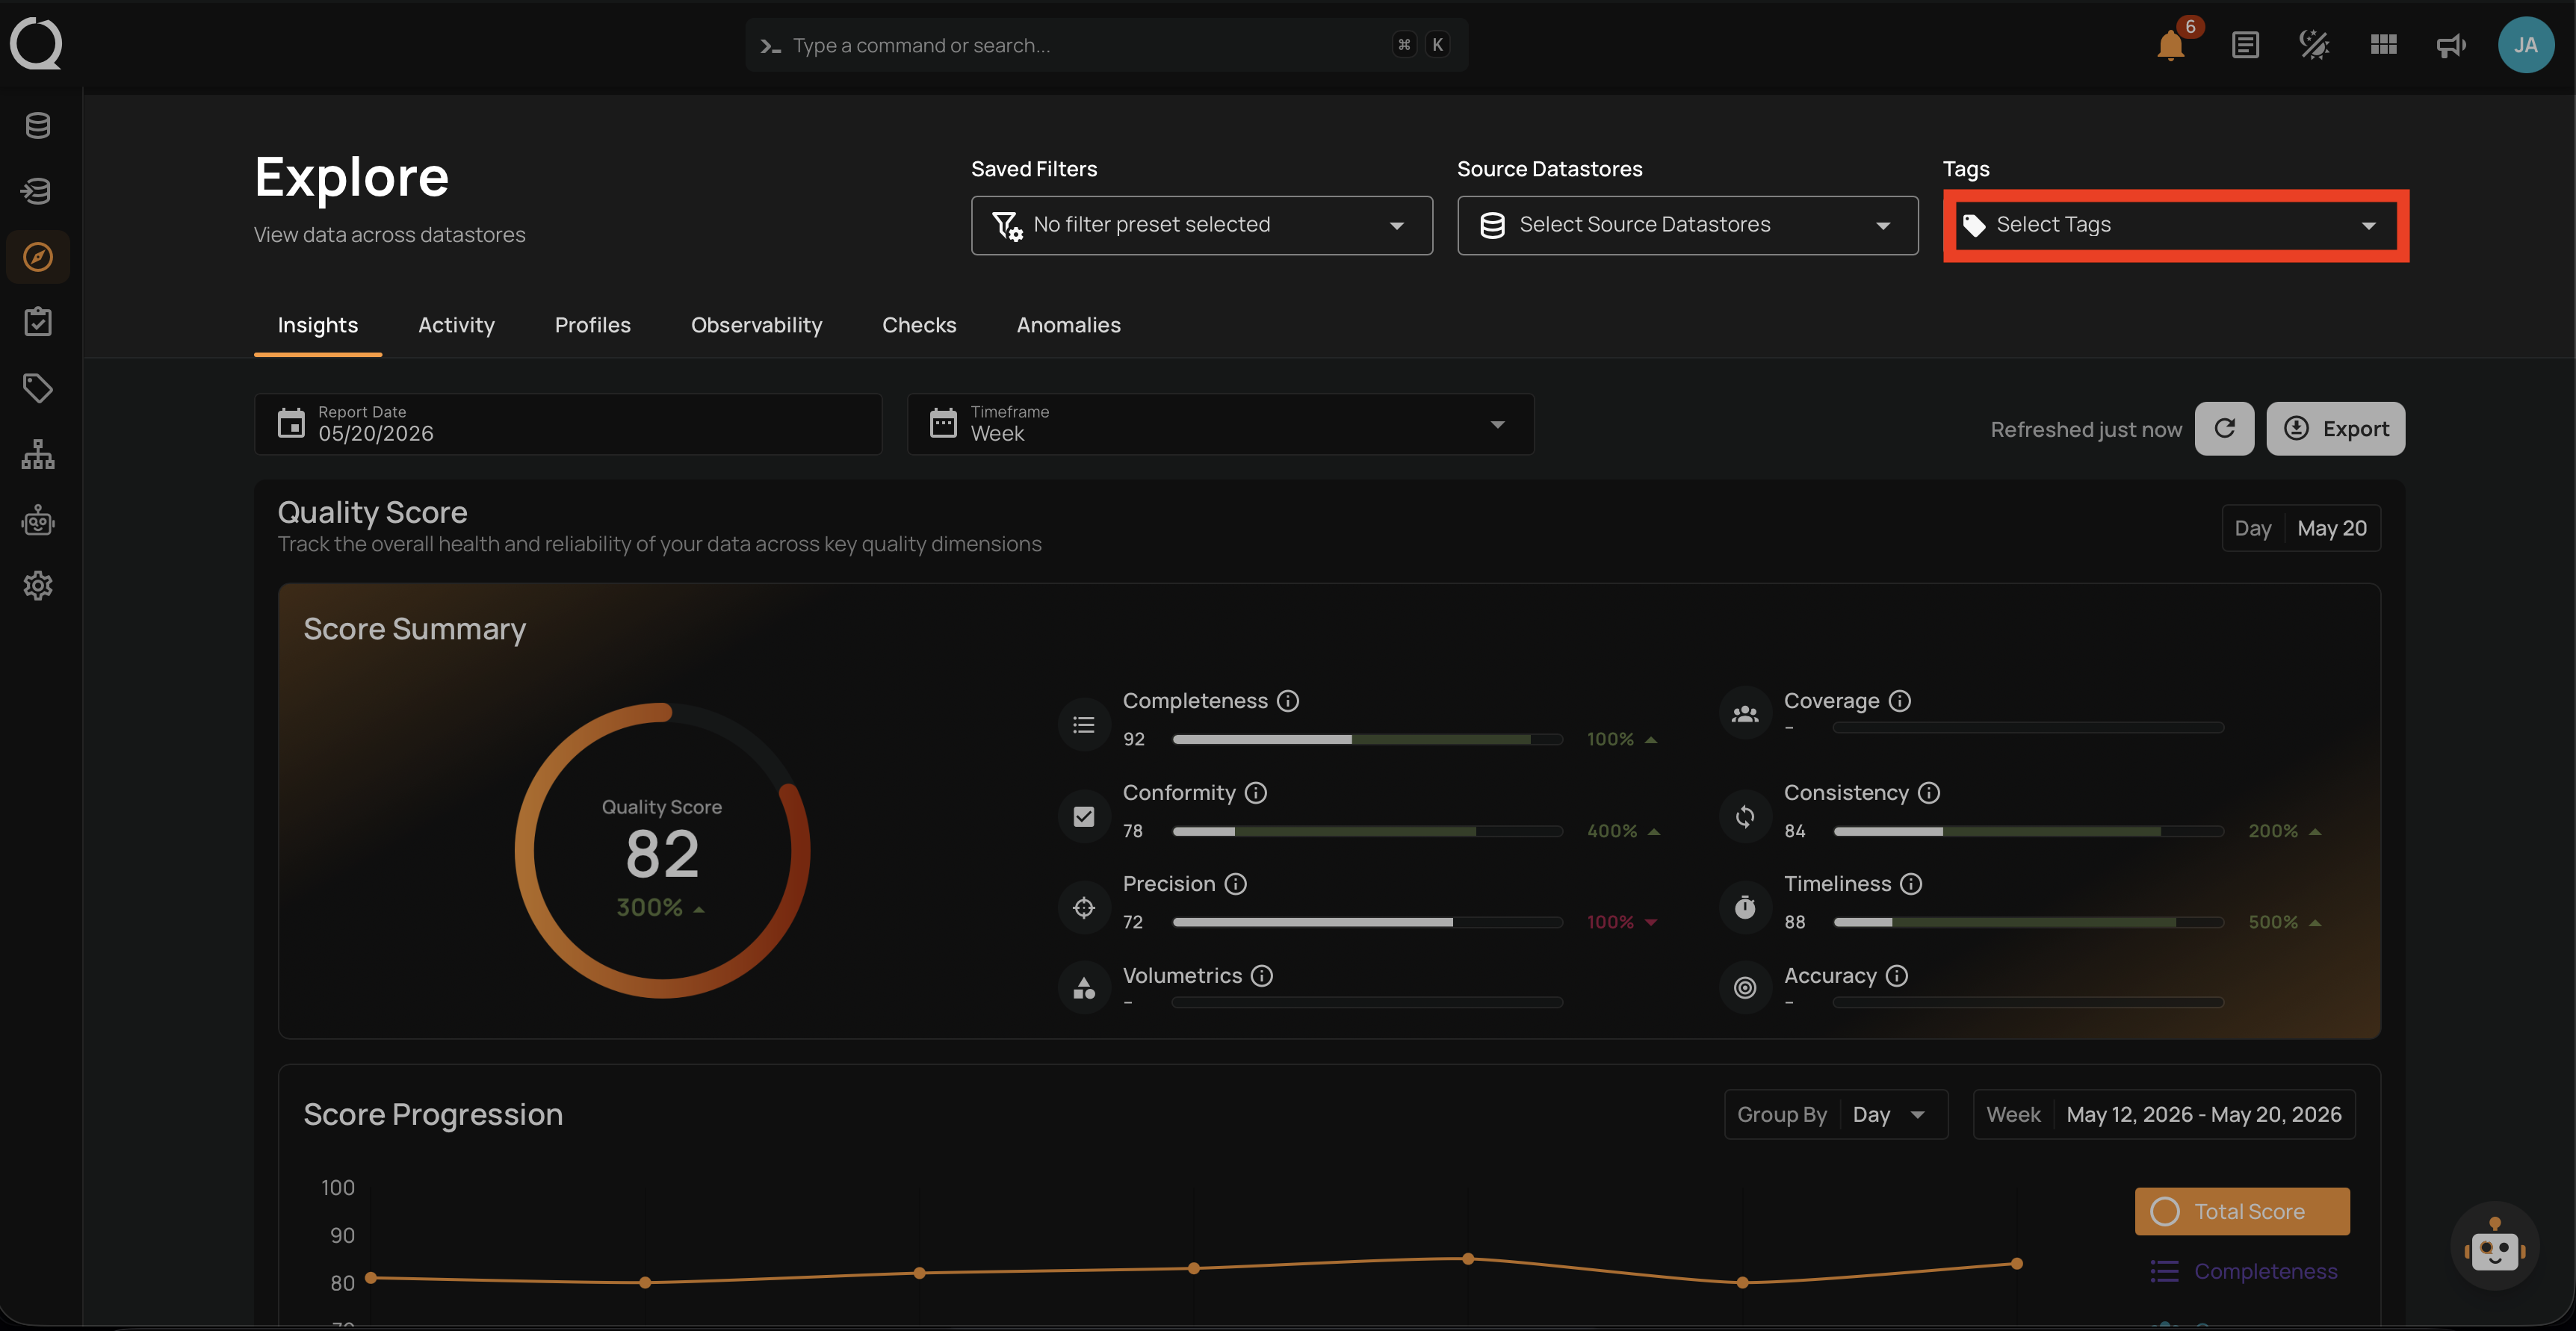Image resolution: width=2576 pixels, height=1331 pixels.
Task: Expand the Select Tags dropdown
Action: (x=2176, y=225)
